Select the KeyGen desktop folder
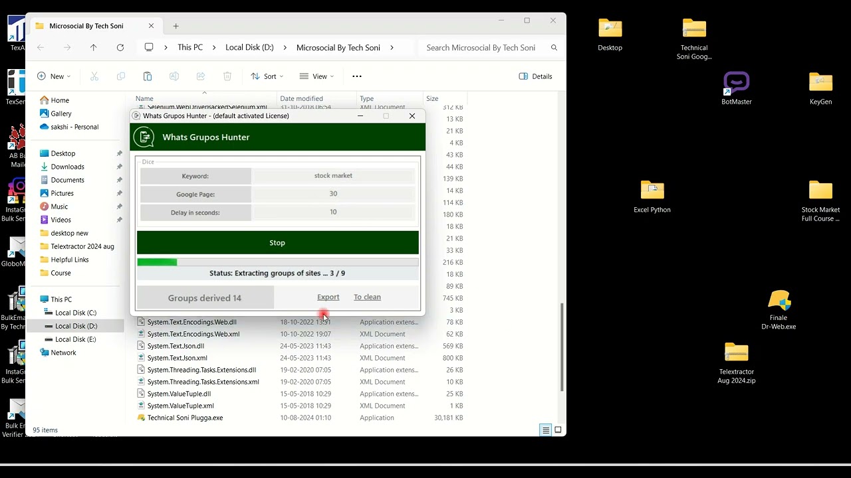851x478 pixels. click(x=821, y=89)
